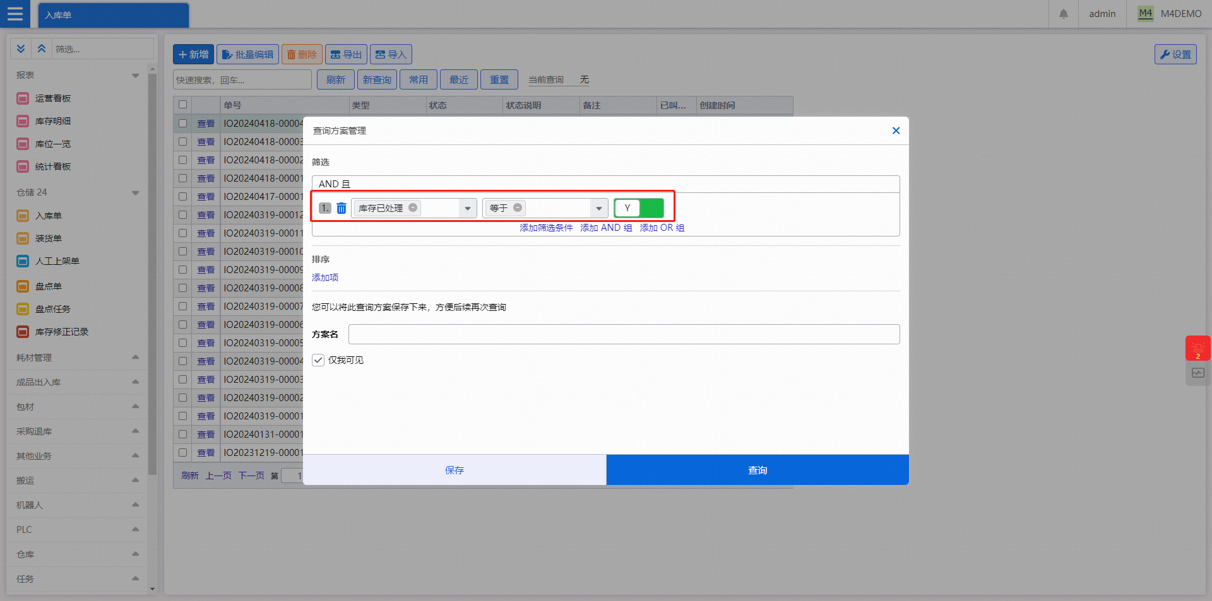Click the 设置 wrench button
Screen dimensions: 1212x601
1175,54
